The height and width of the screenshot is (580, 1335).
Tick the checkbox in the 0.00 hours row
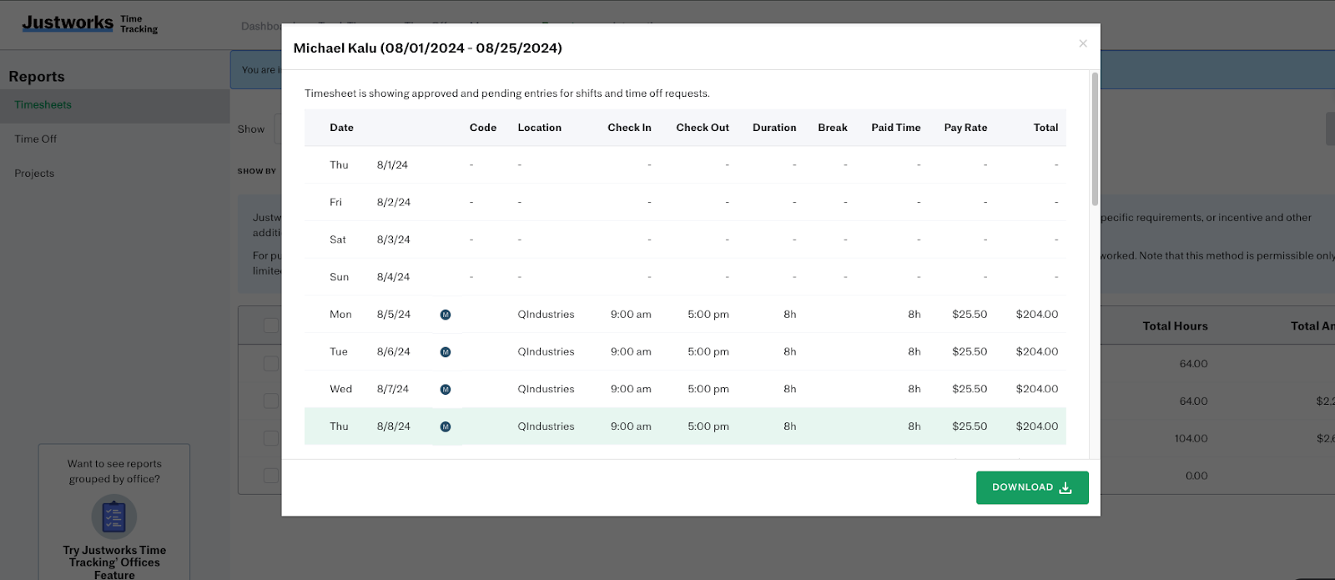pyautogui.click(x=271, y=476)
